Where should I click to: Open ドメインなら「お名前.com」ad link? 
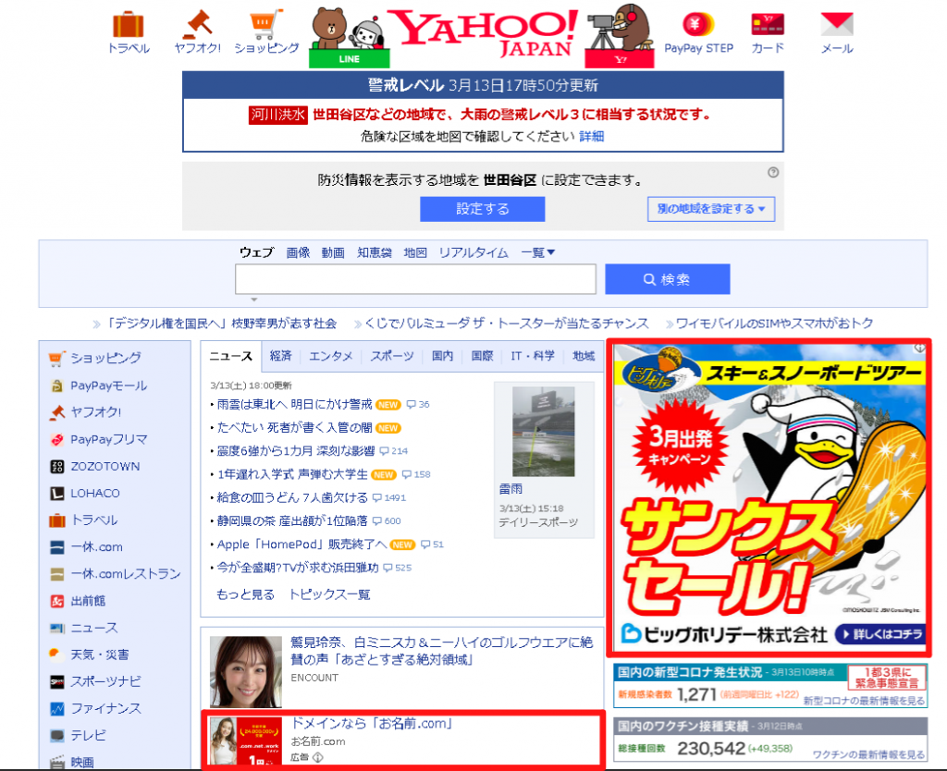click(x=372, y=723)
